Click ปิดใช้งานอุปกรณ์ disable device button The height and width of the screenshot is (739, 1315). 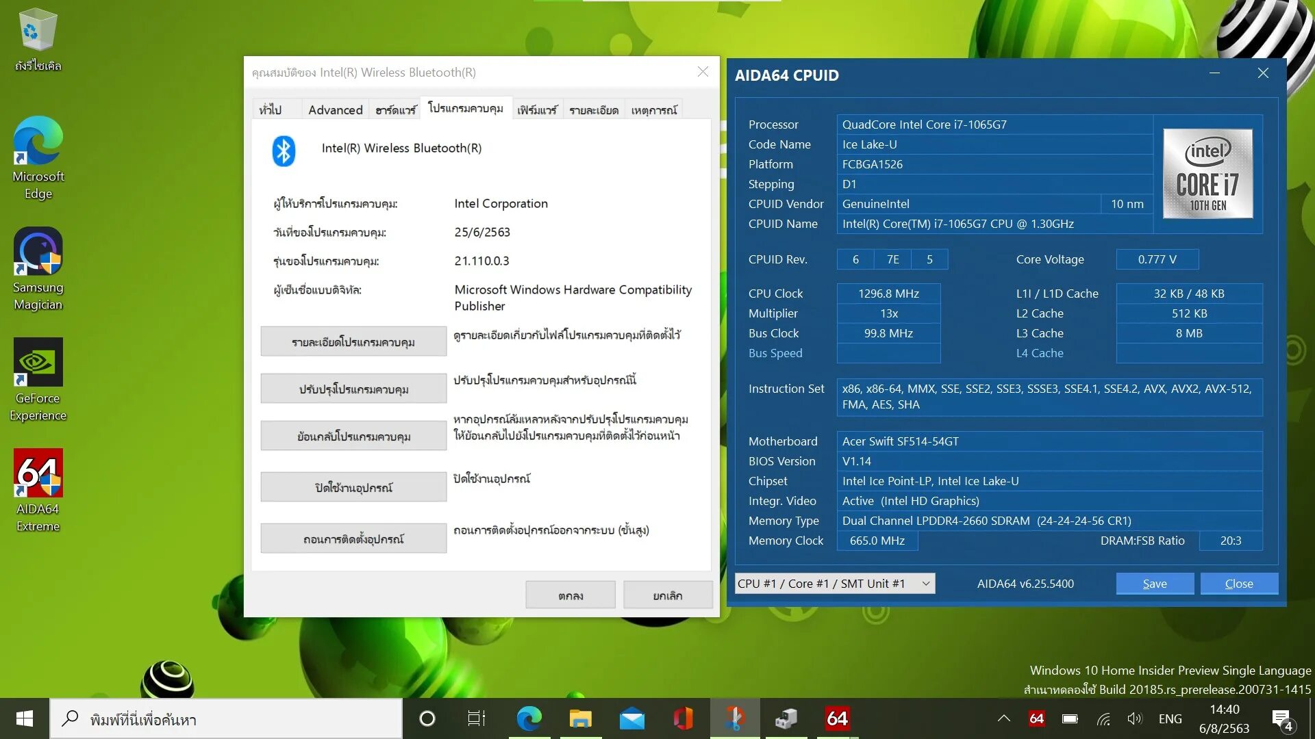point(353,487)
